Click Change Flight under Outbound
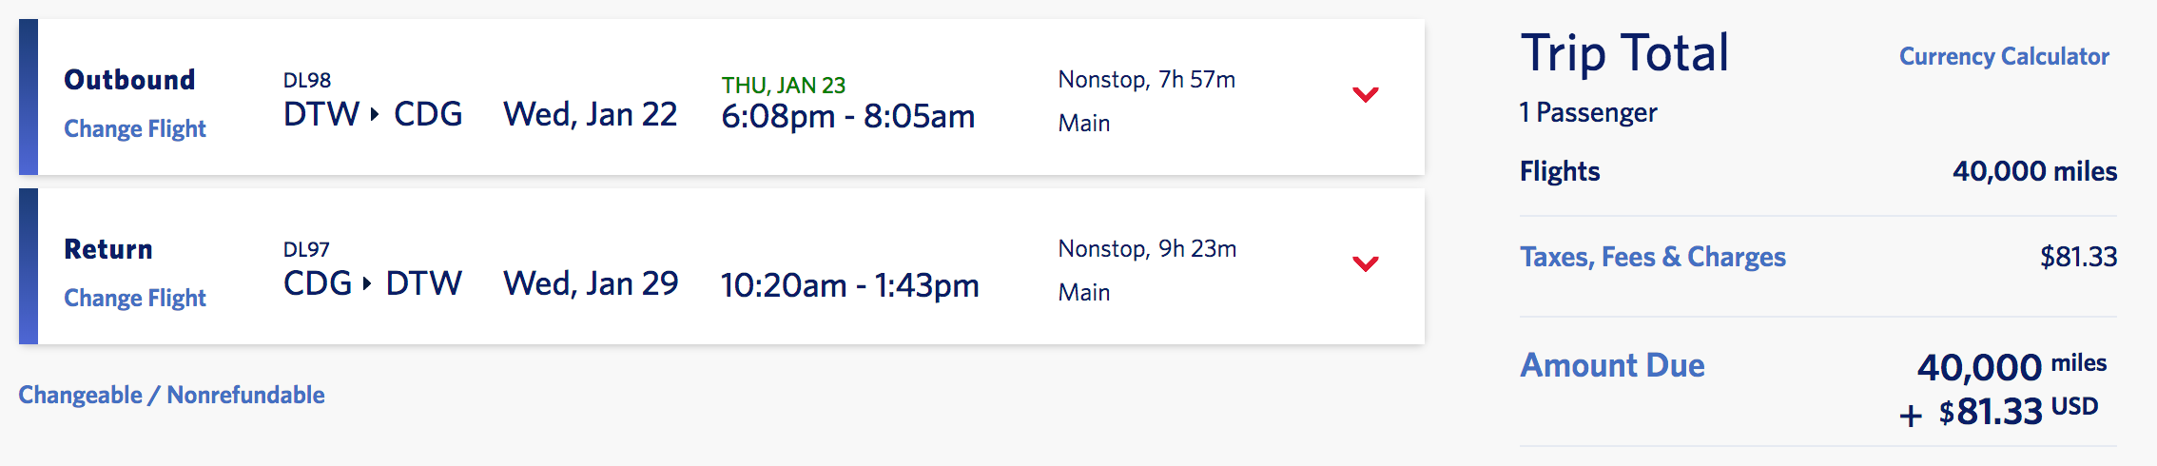 pyautogui.click(x=135, y=128)
